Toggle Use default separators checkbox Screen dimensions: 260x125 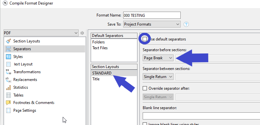tap(145, 39)
